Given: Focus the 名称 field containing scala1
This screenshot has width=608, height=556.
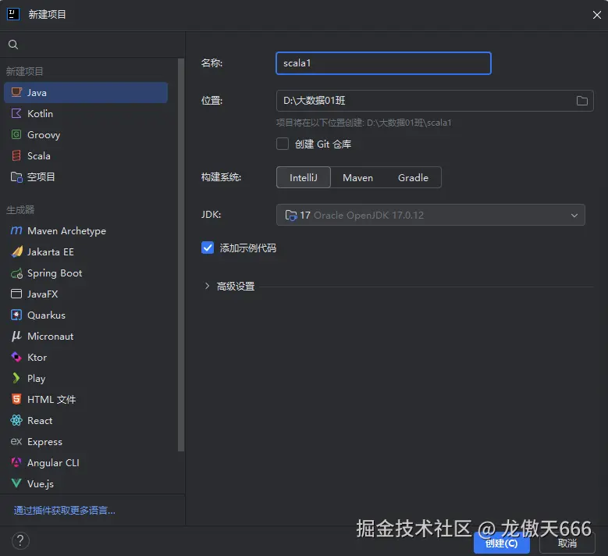Looking at the screenshot, I should point(383,62).
